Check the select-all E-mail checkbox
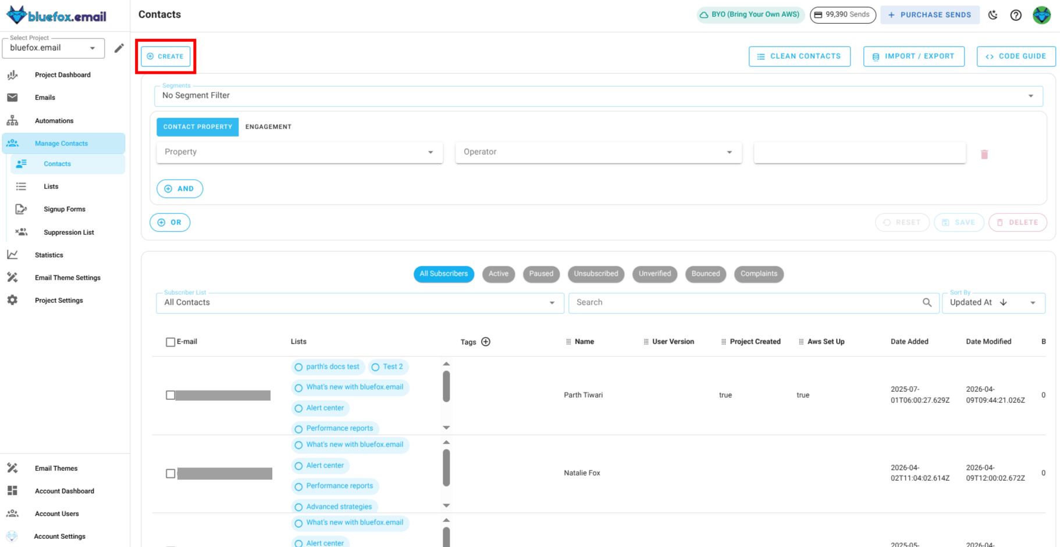The width and height of the screenshot is (1060, 547). click(x=170, y=342)
